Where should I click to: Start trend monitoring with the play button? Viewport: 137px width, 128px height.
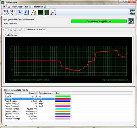[x=20, y=12]
